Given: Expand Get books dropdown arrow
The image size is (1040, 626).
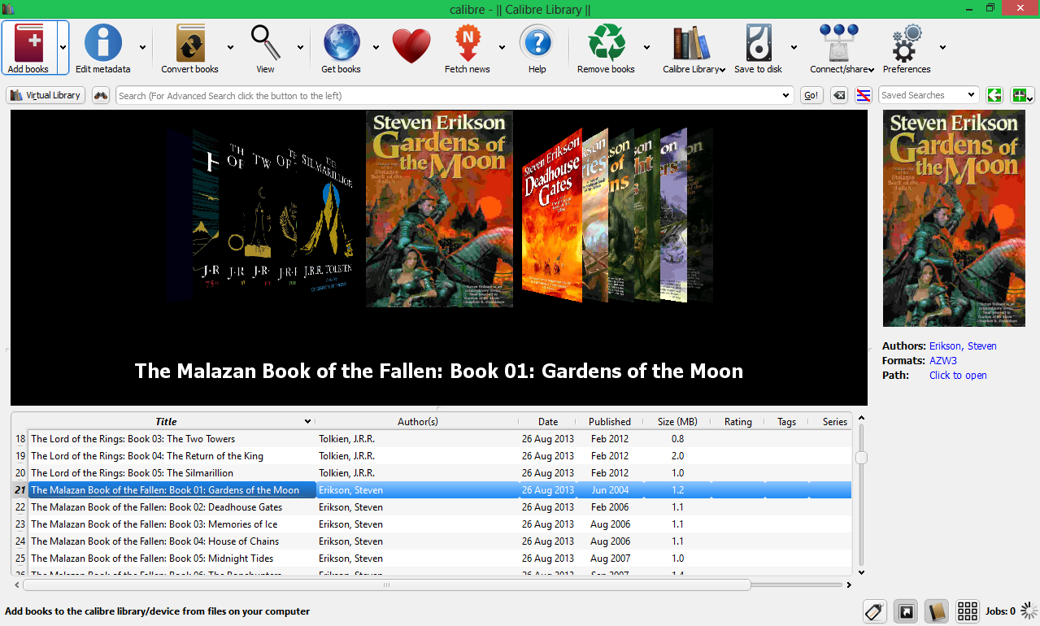Looking at the screenshot, I should 376,47.
